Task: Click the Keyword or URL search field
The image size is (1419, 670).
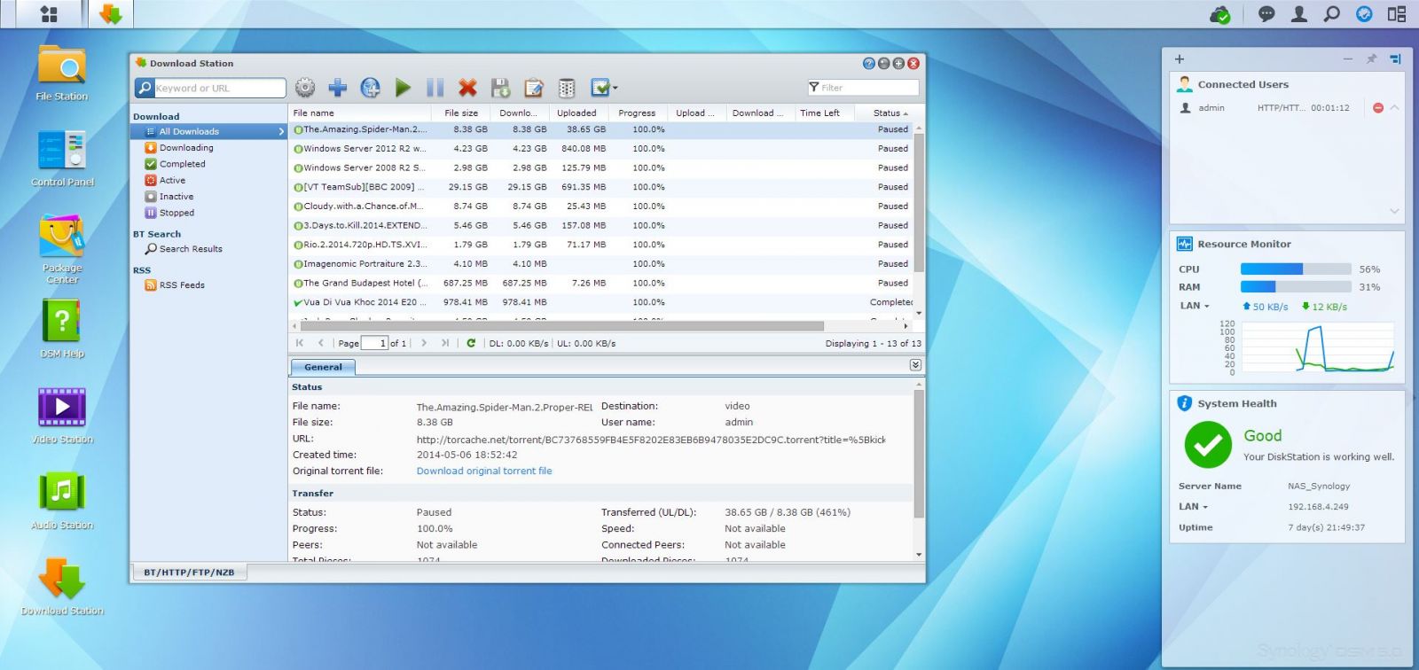Action: click(x=220, y=89)
